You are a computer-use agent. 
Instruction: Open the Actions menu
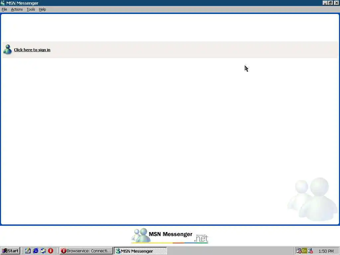coord(17,9)
